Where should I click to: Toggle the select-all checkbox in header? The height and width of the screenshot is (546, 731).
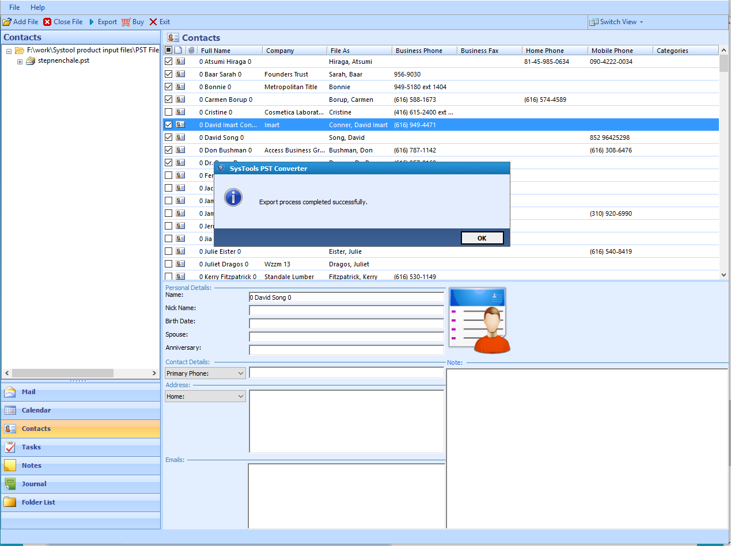pyautogui.click(x=168, y=51)
